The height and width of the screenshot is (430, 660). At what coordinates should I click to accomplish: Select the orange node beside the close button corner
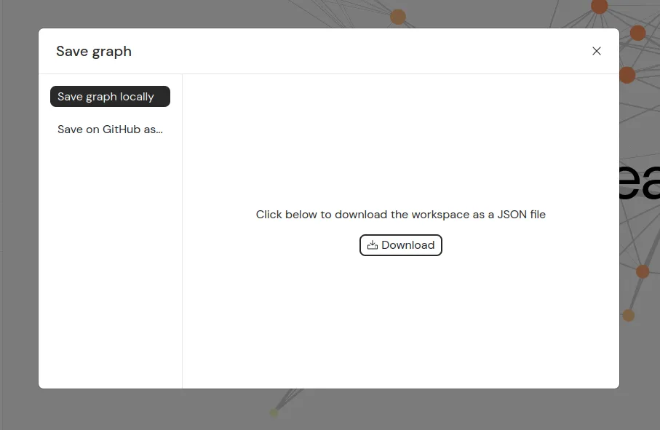pyautogui.click(x=638, y=33)
